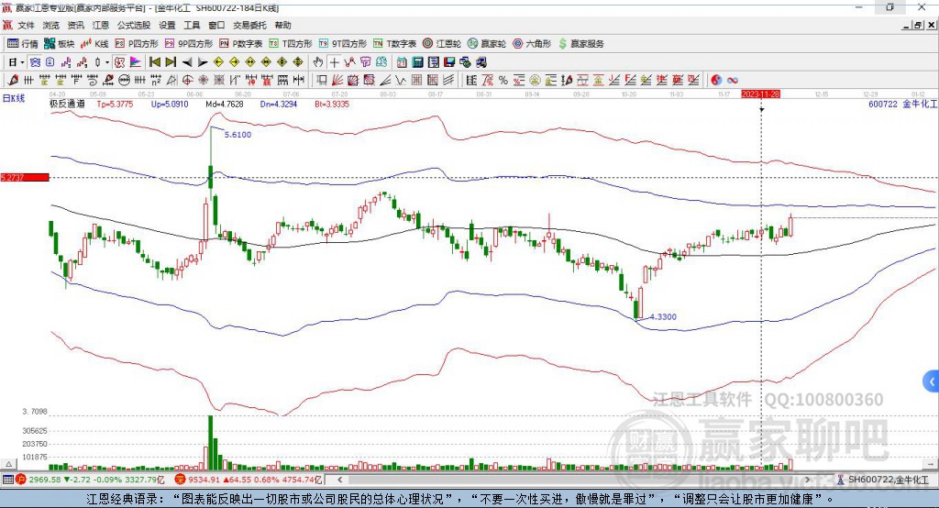This screenshot has width=939, height=508.
Task: Select the zigzag wave line tool
Action: (x=400, y=80)
